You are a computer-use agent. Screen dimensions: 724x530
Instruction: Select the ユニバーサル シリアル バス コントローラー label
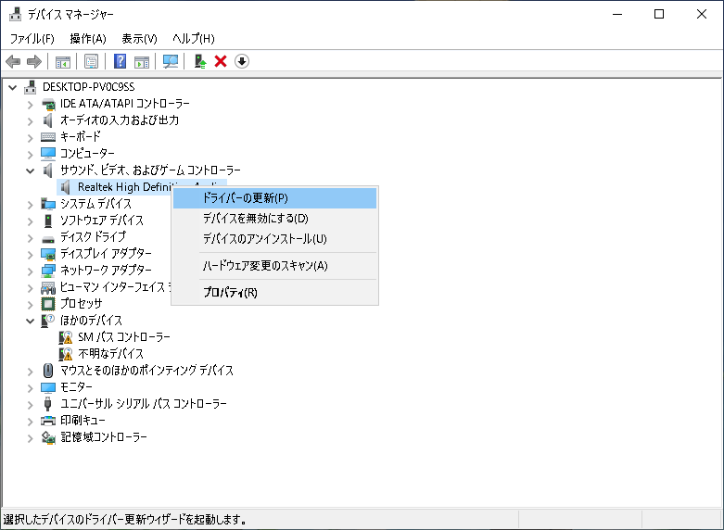tap(144, 403)
